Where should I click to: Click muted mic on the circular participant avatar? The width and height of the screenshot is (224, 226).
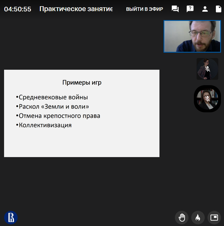(x=207, y=99)
